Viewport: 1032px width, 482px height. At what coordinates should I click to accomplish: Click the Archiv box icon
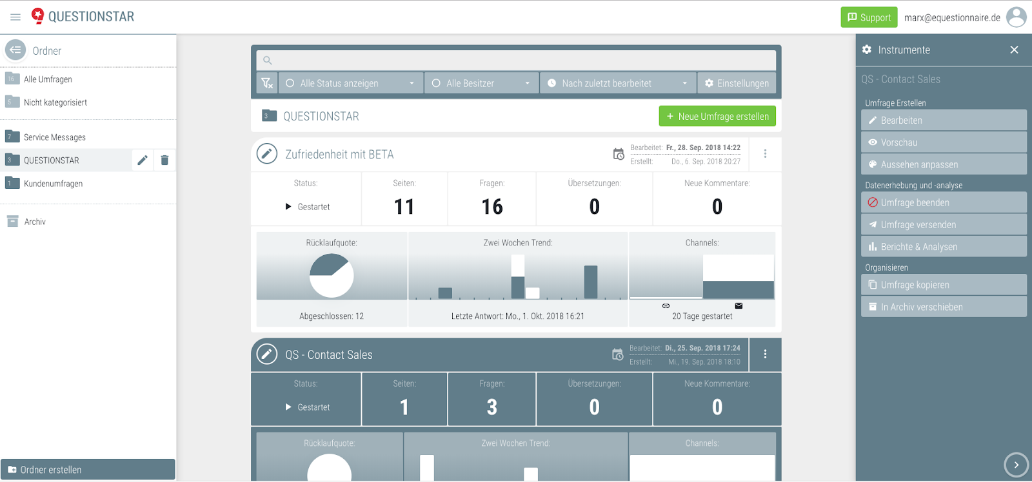(x=12, y=221)
